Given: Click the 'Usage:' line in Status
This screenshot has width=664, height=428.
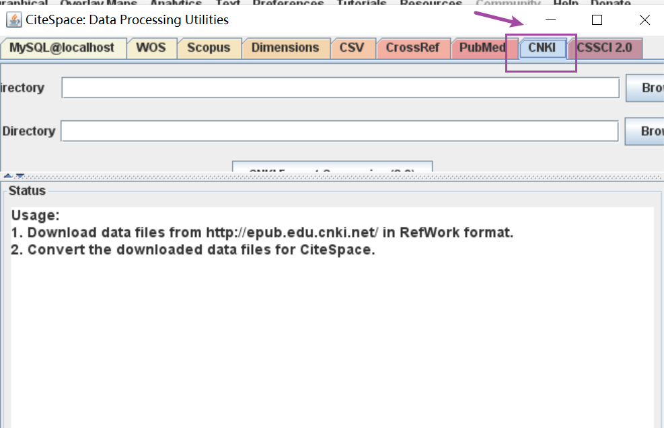Looking at the screenshot, I should coord(36,215).
